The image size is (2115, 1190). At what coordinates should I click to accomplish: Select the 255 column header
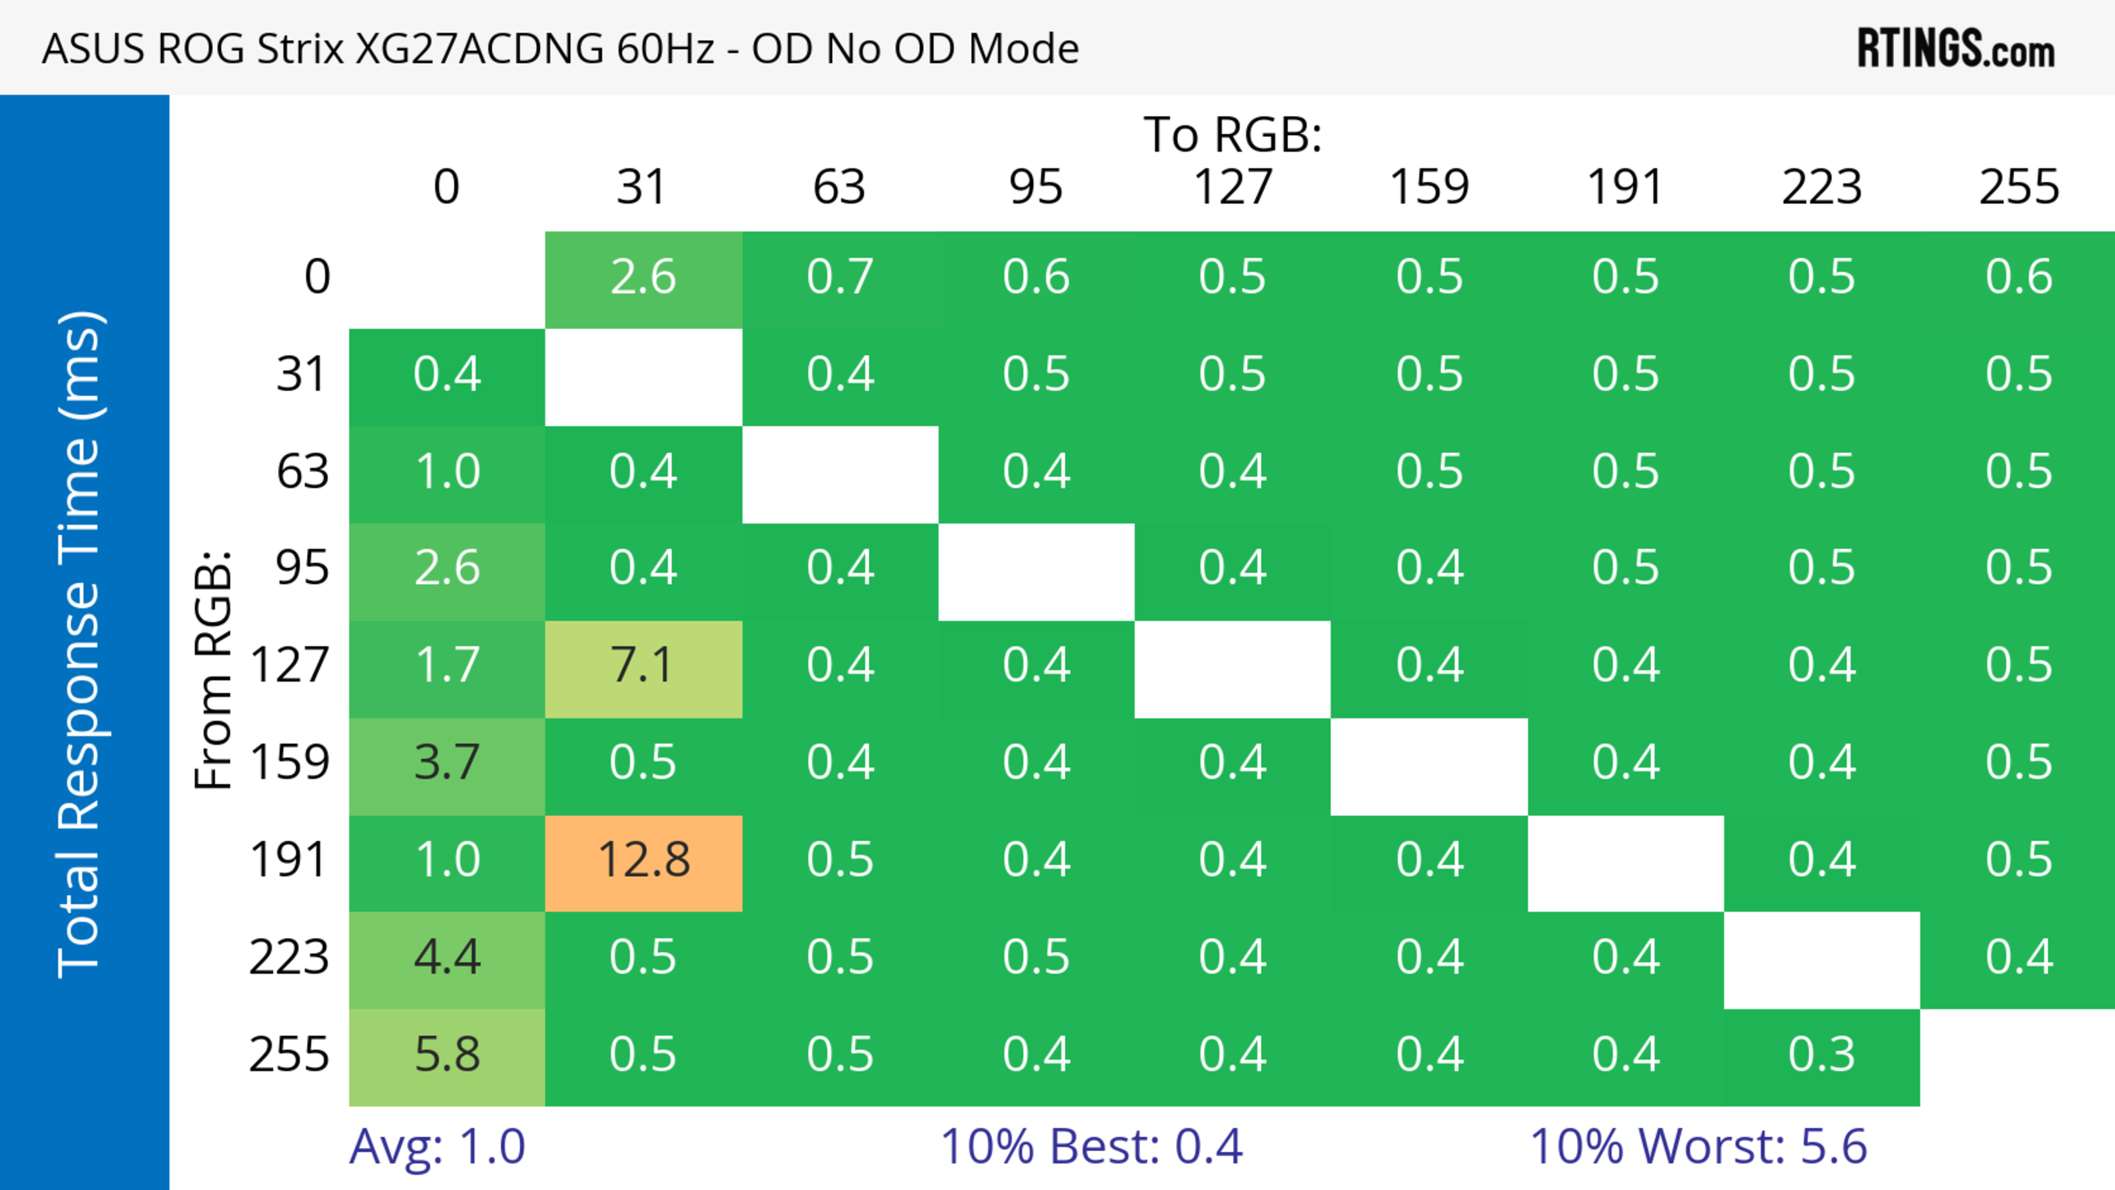(2019, 187)
